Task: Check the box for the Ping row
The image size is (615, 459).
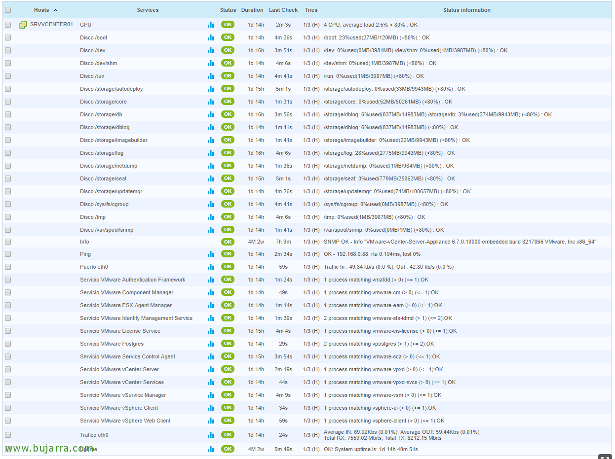Action: tap(8, 254)
